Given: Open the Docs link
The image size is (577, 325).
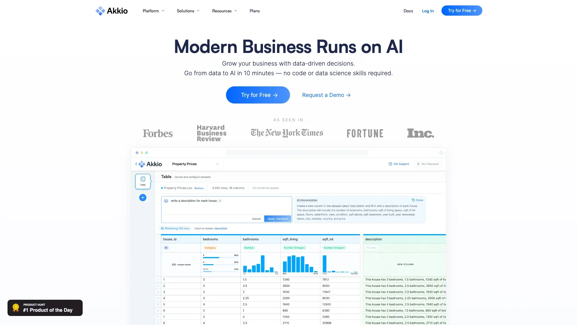Looking at the screenshot, I should pyautogui.click(x=408, y=11).
